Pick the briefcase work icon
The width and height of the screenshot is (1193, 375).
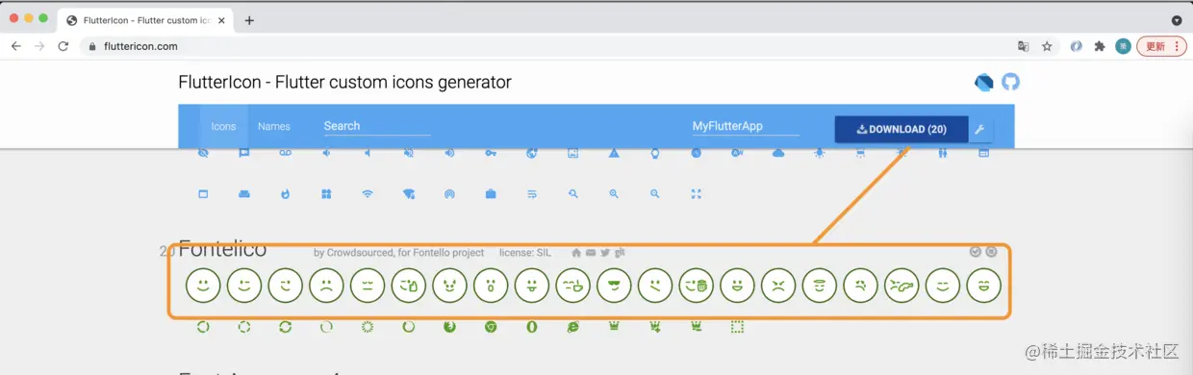tap(491, 193)
